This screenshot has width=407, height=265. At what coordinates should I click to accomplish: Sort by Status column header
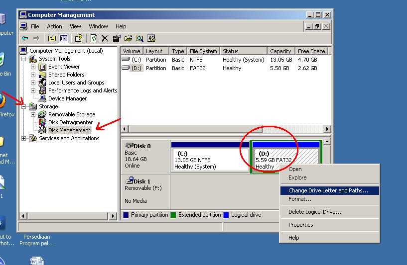click(x=244, y=51)
